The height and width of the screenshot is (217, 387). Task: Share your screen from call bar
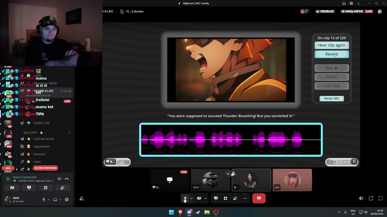point(216,198)
